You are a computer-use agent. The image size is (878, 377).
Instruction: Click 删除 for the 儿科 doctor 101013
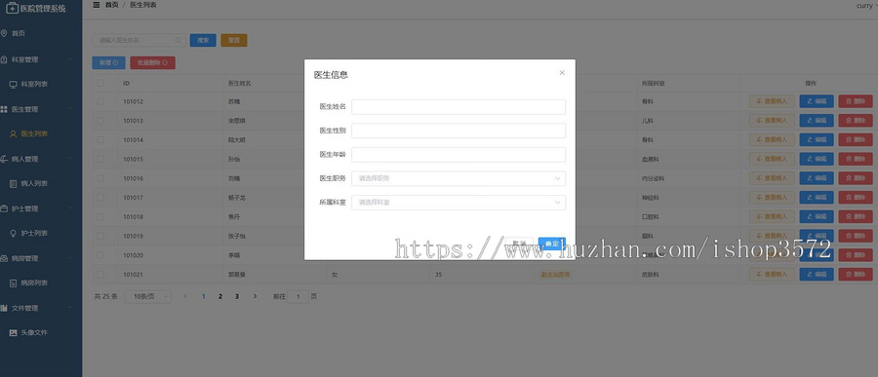[x=855, y=120]
